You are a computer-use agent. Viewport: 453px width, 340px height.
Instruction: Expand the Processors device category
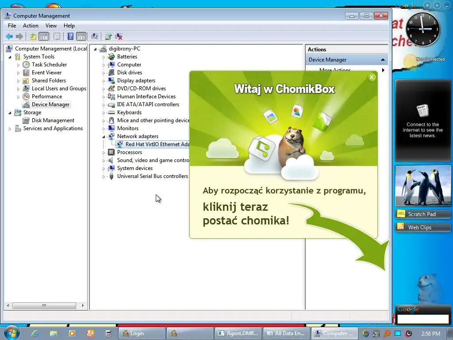tap(104, 152)
